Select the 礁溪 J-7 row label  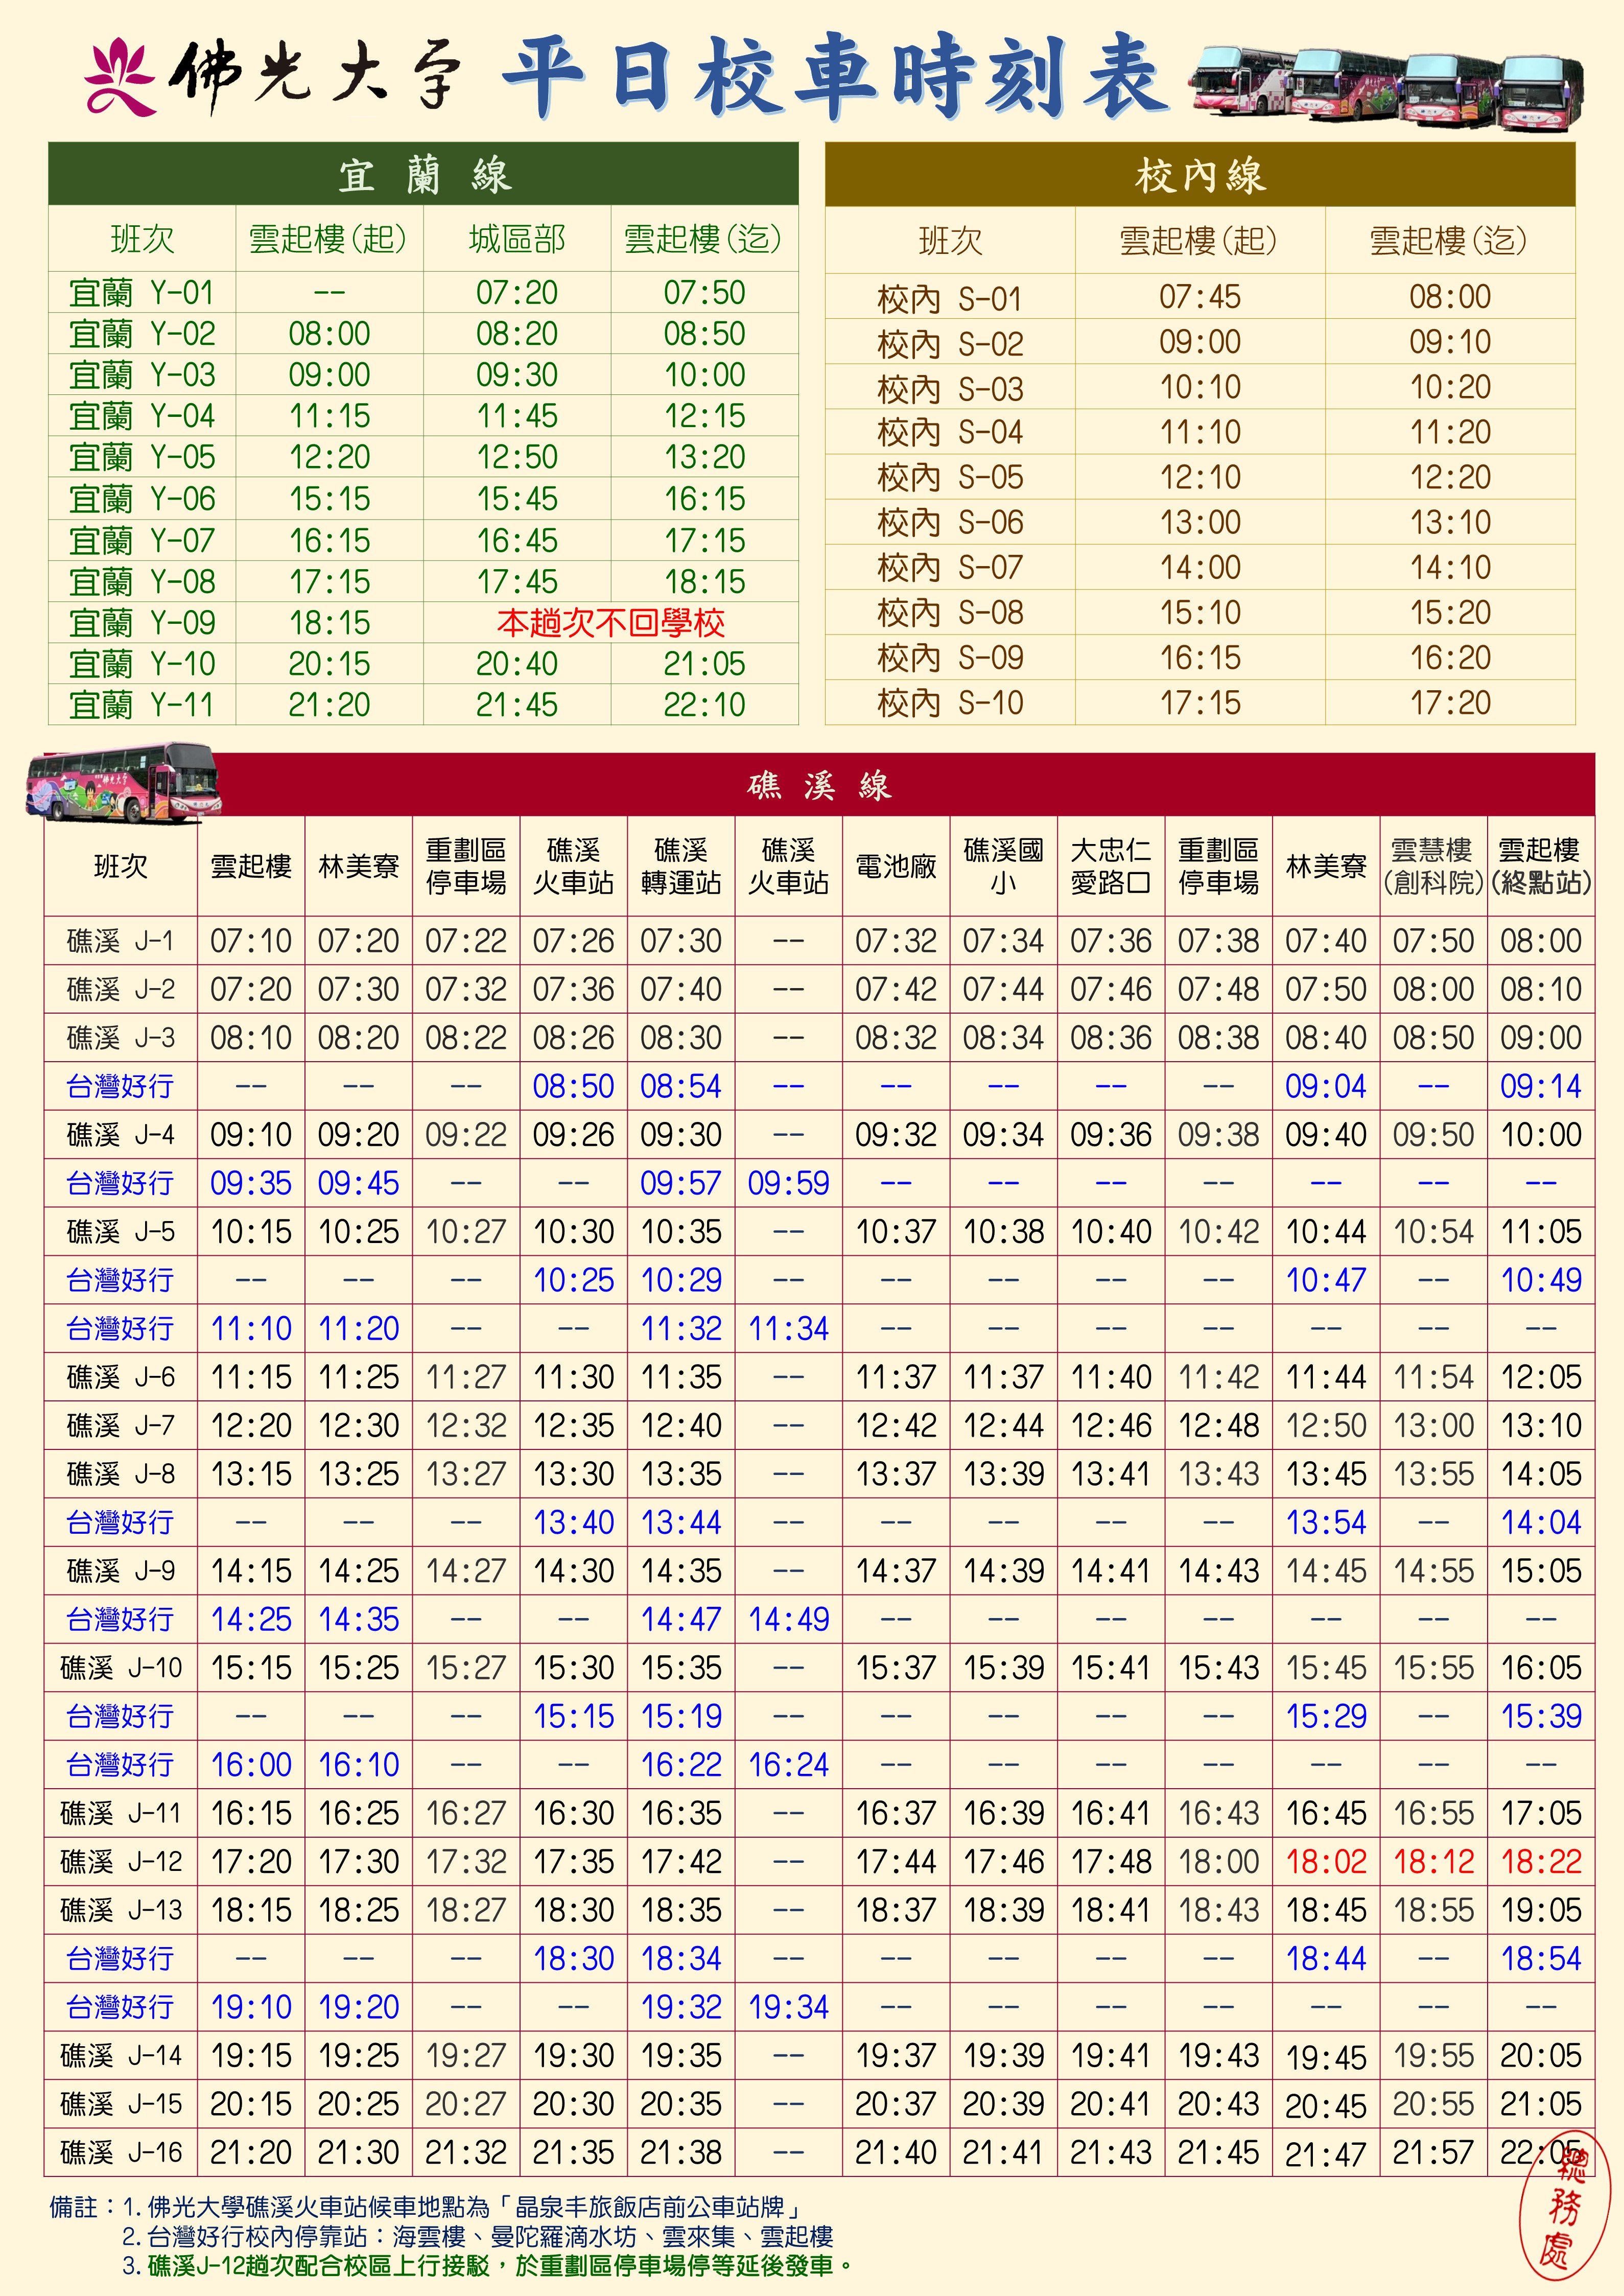tap(120, 1425)
